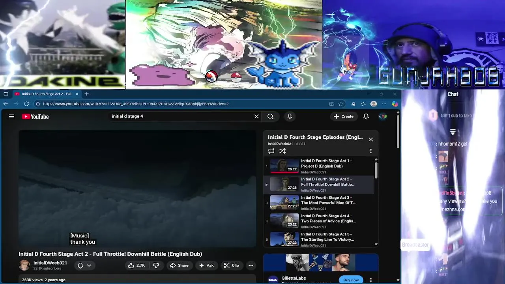Image resolution: width=505 pixels, height=284 pixels.
Task: Open the YouTube account avatar menu
Action: tap(383, 116)
